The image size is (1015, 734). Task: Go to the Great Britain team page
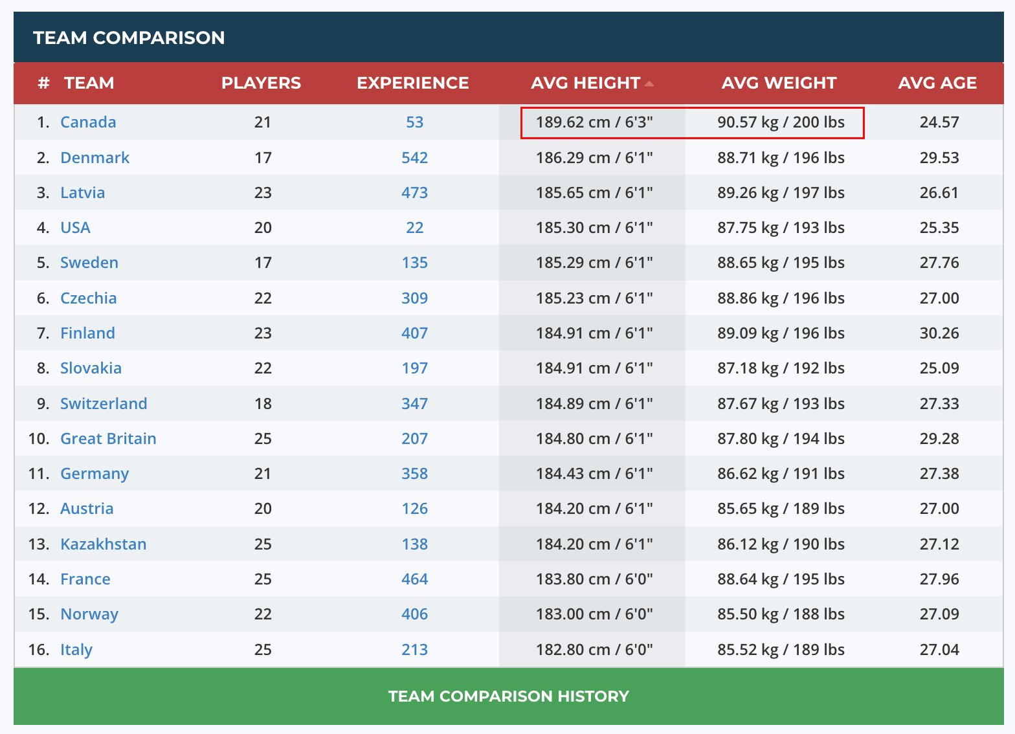(108, 439)
